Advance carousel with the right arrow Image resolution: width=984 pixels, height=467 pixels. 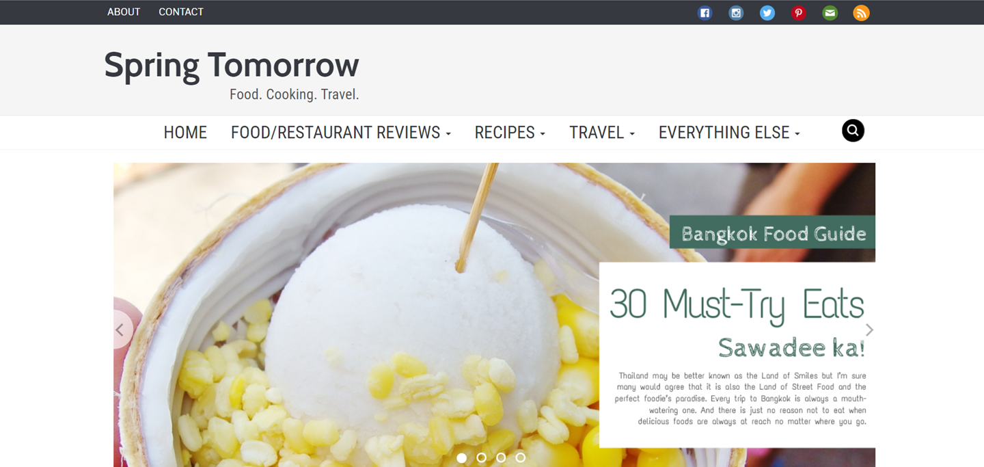click(x=869, y=330)
